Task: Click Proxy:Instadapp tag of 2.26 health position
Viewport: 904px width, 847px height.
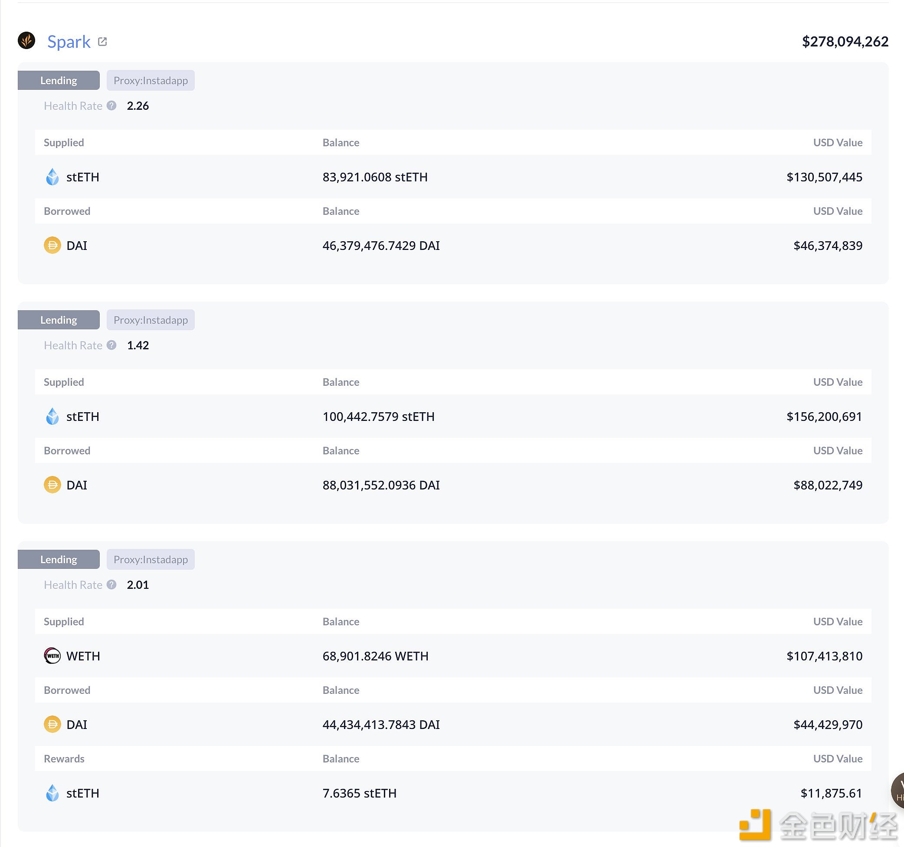Action: pos(151,81)
